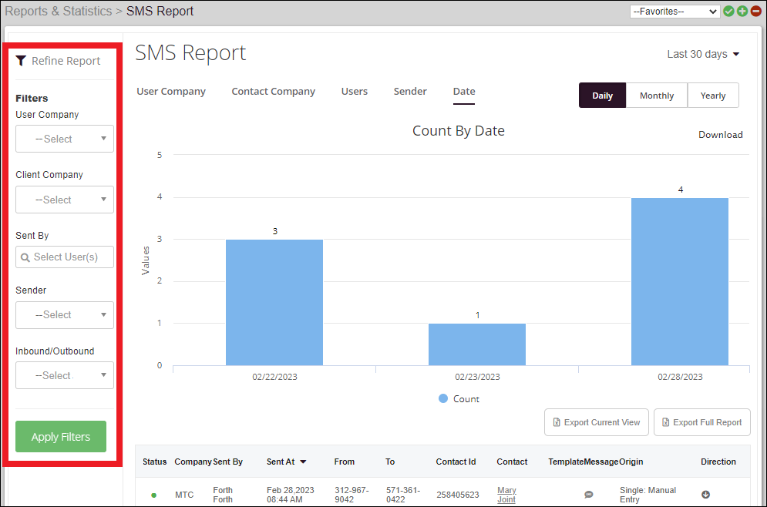Click the Sent At sort arrow
The width and height of the screenshot is (767, 507).
point(303,462)
